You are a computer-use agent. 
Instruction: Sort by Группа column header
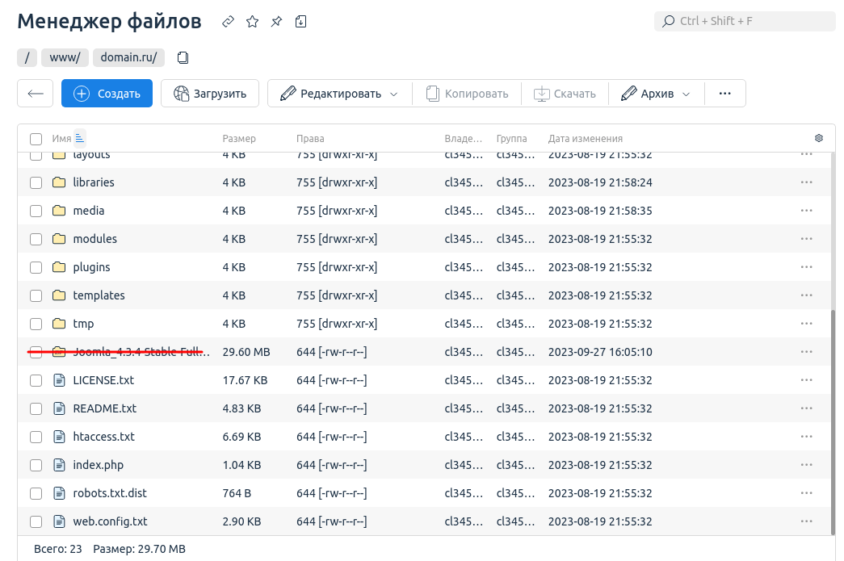click(x=511, y=139)
